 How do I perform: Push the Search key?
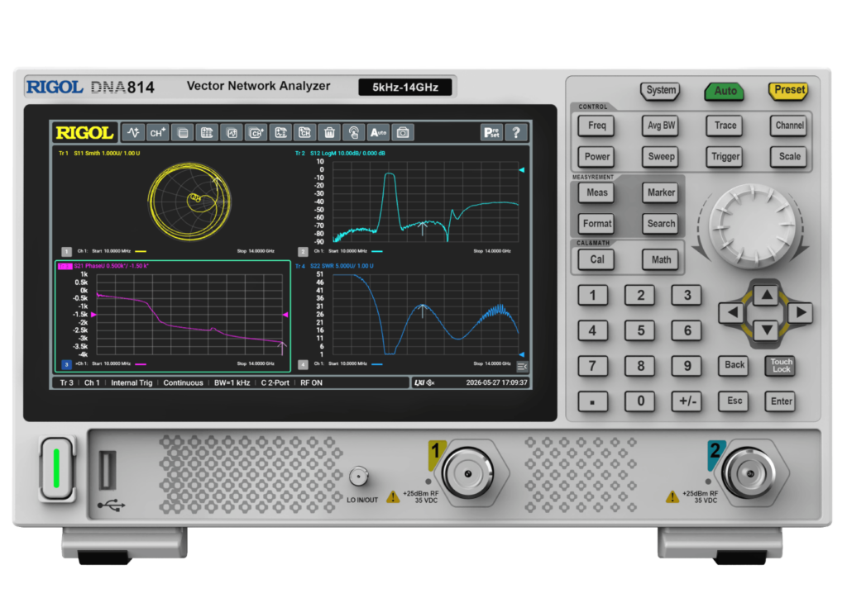[661, 223]
